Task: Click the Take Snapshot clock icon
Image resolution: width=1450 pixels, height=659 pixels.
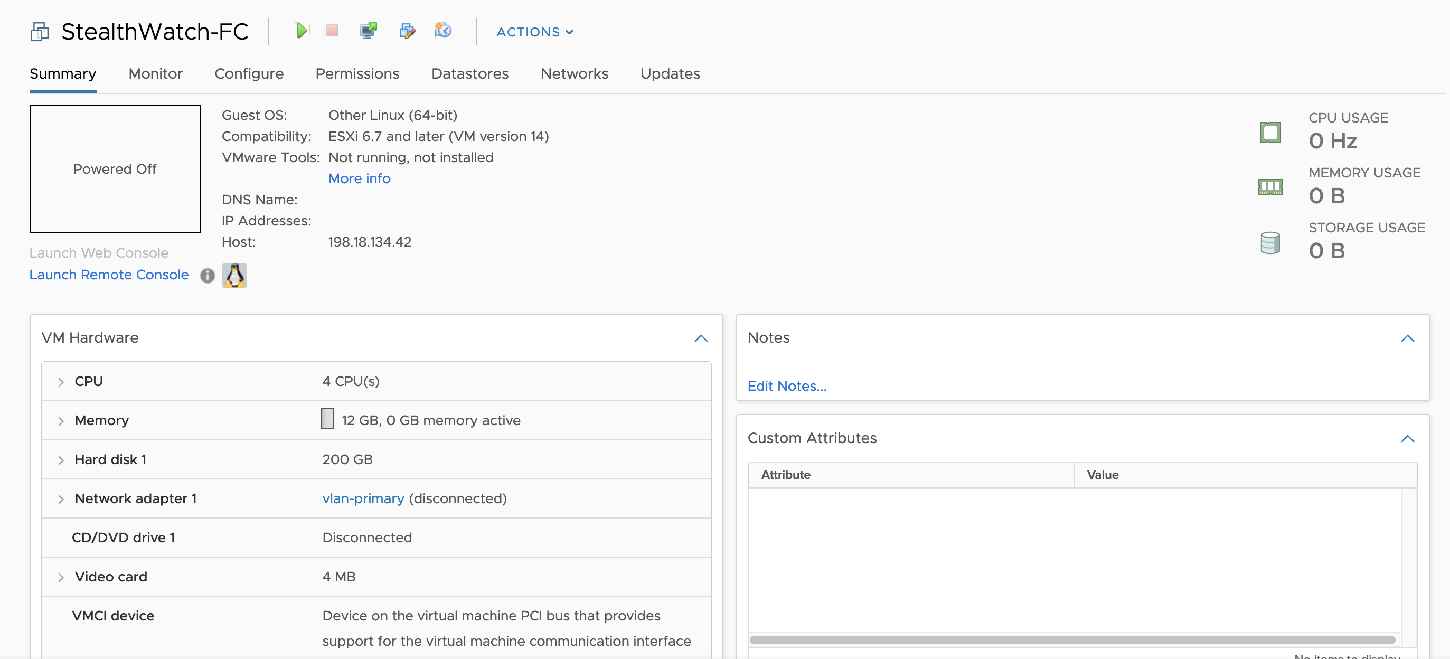Action: [x=443, y=31]
